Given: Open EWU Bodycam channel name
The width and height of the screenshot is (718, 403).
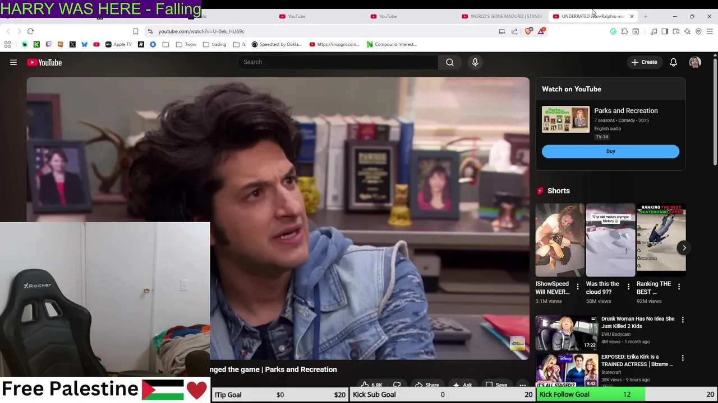Looking at the screenshot, I should point(616,334).
